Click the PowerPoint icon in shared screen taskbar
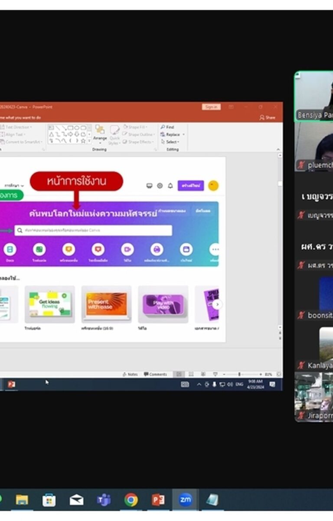Screen dimensions: 333x521 click(11, 384)
